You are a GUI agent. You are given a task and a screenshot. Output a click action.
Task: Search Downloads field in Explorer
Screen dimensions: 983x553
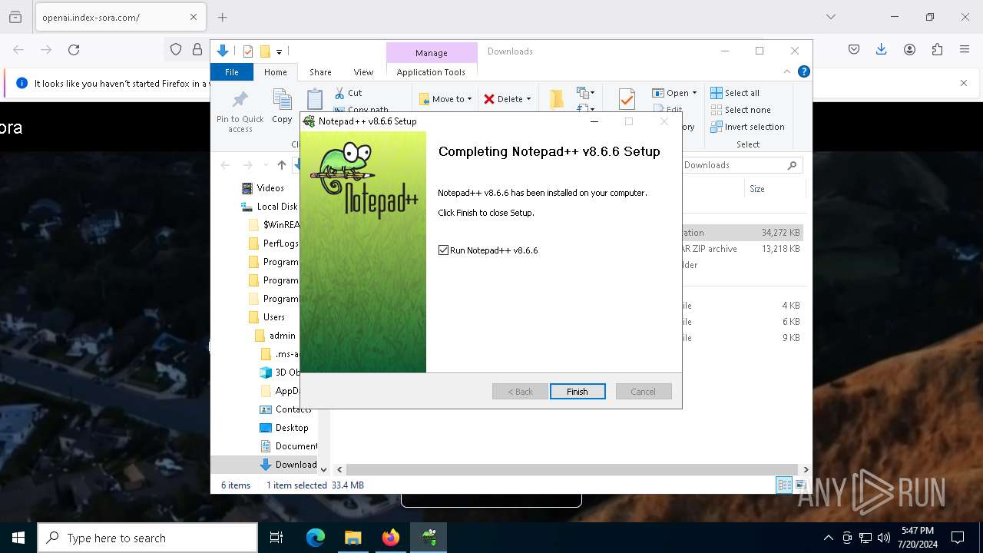741,165
